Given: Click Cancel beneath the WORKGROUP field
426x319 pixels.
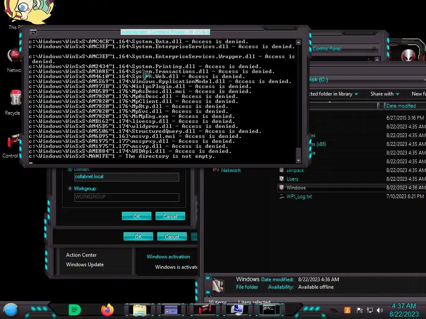Looking at the screenshot, I should (x=170, y=216).
